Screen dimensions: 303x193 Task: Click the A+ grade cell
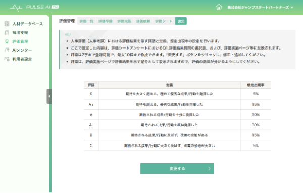91,104
